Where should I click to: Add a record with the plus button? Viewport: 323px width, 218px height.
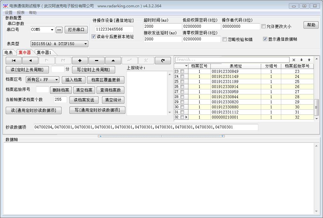80,60
